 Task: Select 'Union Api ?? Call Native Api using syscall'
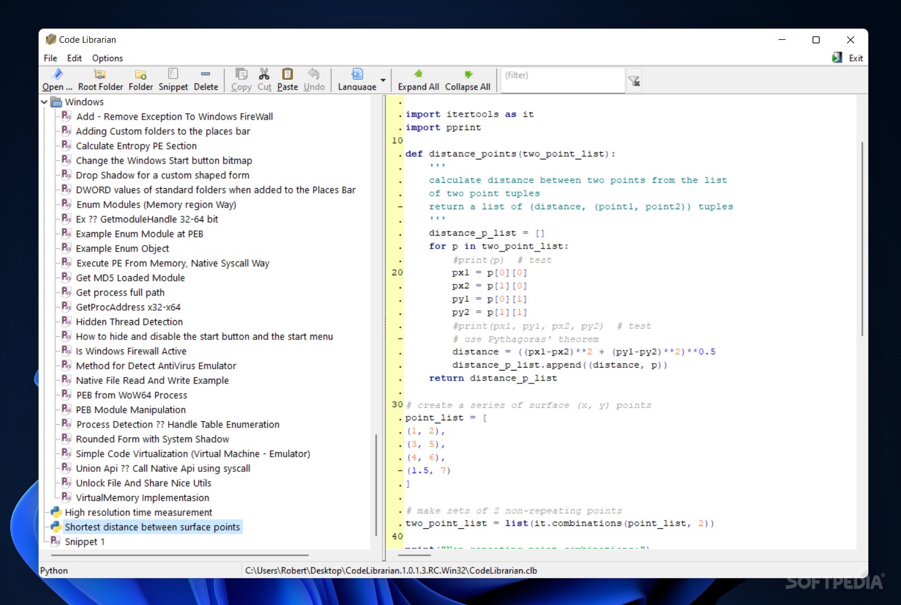[163, 468]
